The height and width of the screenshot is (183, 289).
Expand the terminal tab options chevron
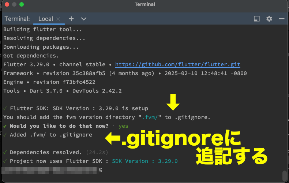(x=84, y=19)
